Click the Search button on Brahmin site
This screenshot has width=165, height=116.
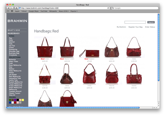(151, 22)
